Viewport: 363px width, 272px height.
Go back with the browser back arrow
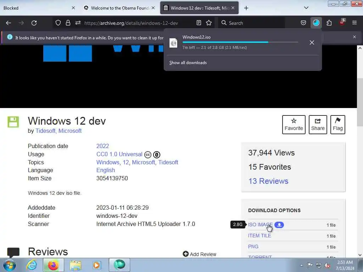coord(9,23)
